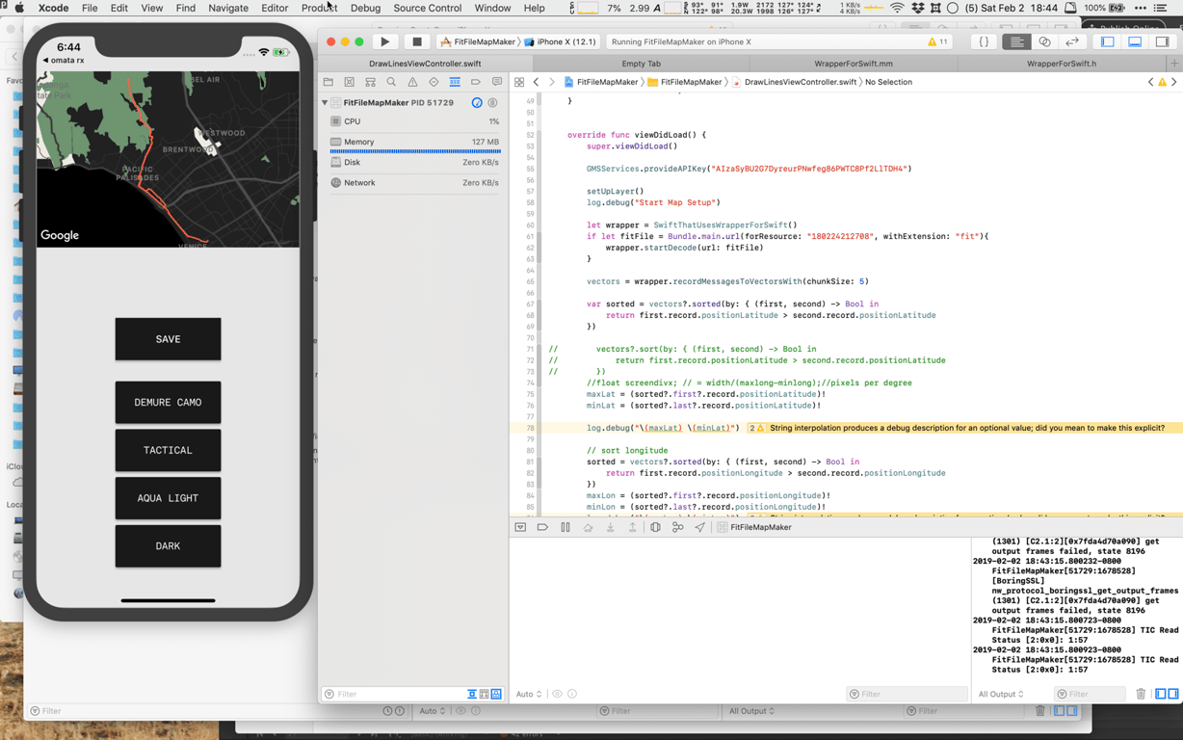Click the Debug Memory Graph icon

click(678, 528)
